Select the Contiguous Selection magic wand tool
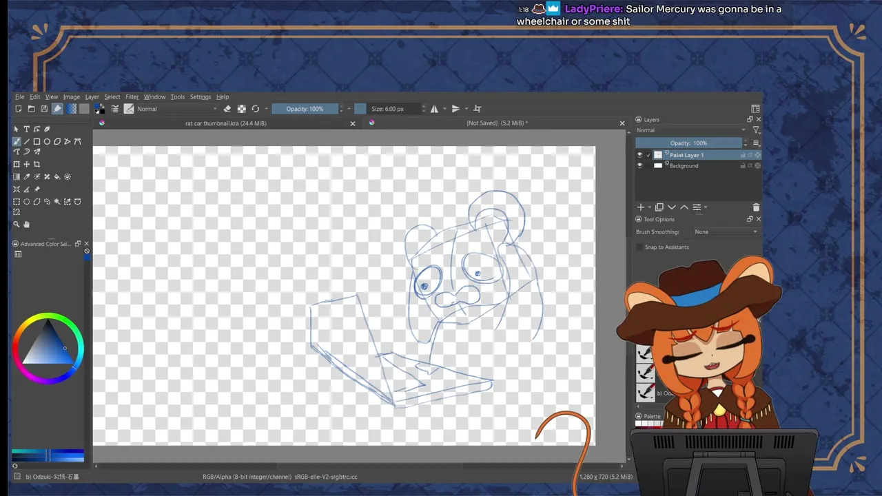Viewport: 882px width, 496px height. tap(57, 202)
